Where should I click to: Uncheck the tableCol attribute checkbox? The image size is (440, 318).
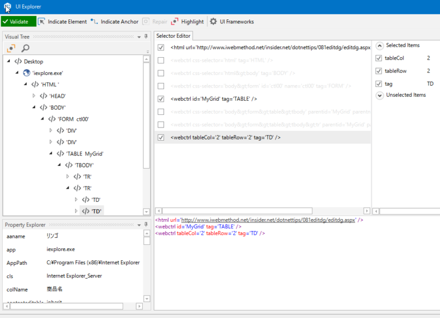379,58
